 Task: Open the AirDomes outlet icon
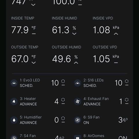point(78,137)
